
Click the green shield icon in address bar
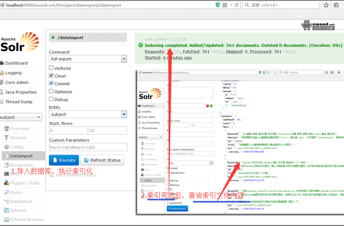(x=218, y=5)
